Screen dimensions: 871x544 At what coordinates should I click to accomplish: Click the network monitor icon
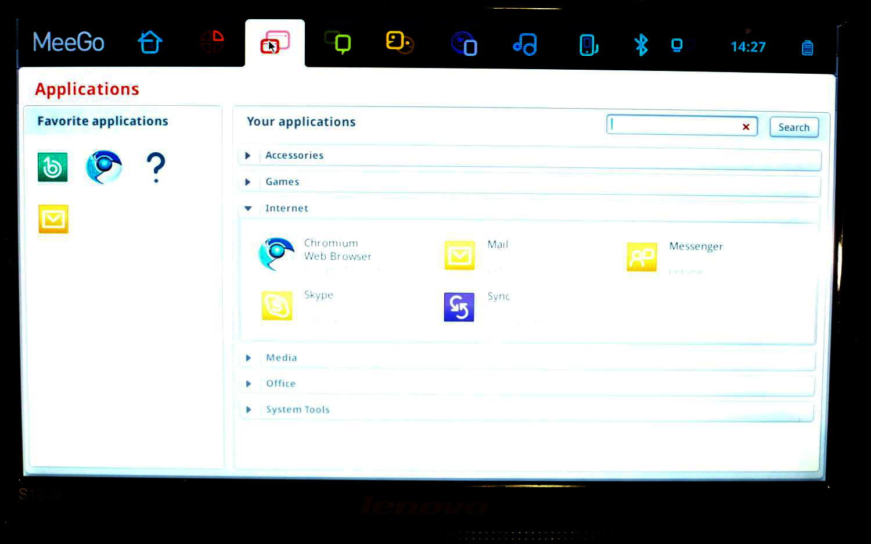[677, 45]
